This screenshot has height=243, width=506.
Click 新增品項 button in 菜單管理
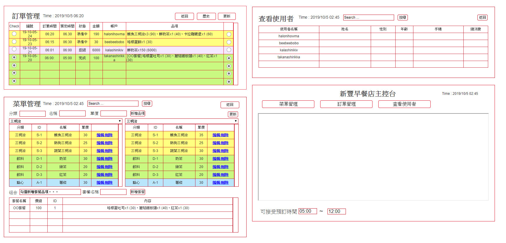[138, 113]
